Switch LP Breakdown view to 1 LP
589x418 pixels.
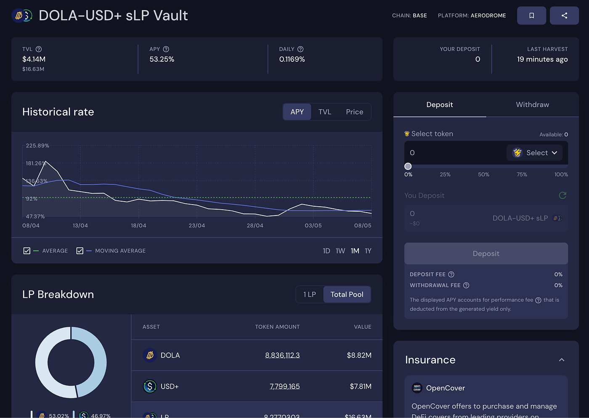310,294
